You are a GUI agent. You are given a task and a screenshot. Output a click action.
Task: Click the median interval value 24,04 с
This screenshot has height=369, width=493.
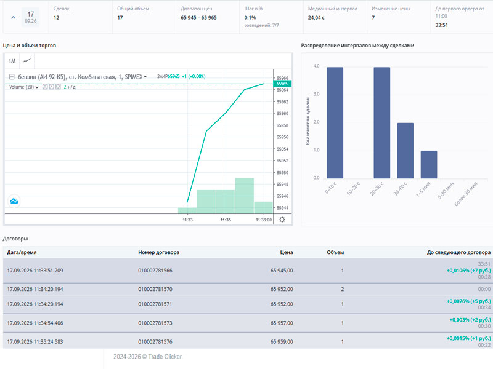316,18
